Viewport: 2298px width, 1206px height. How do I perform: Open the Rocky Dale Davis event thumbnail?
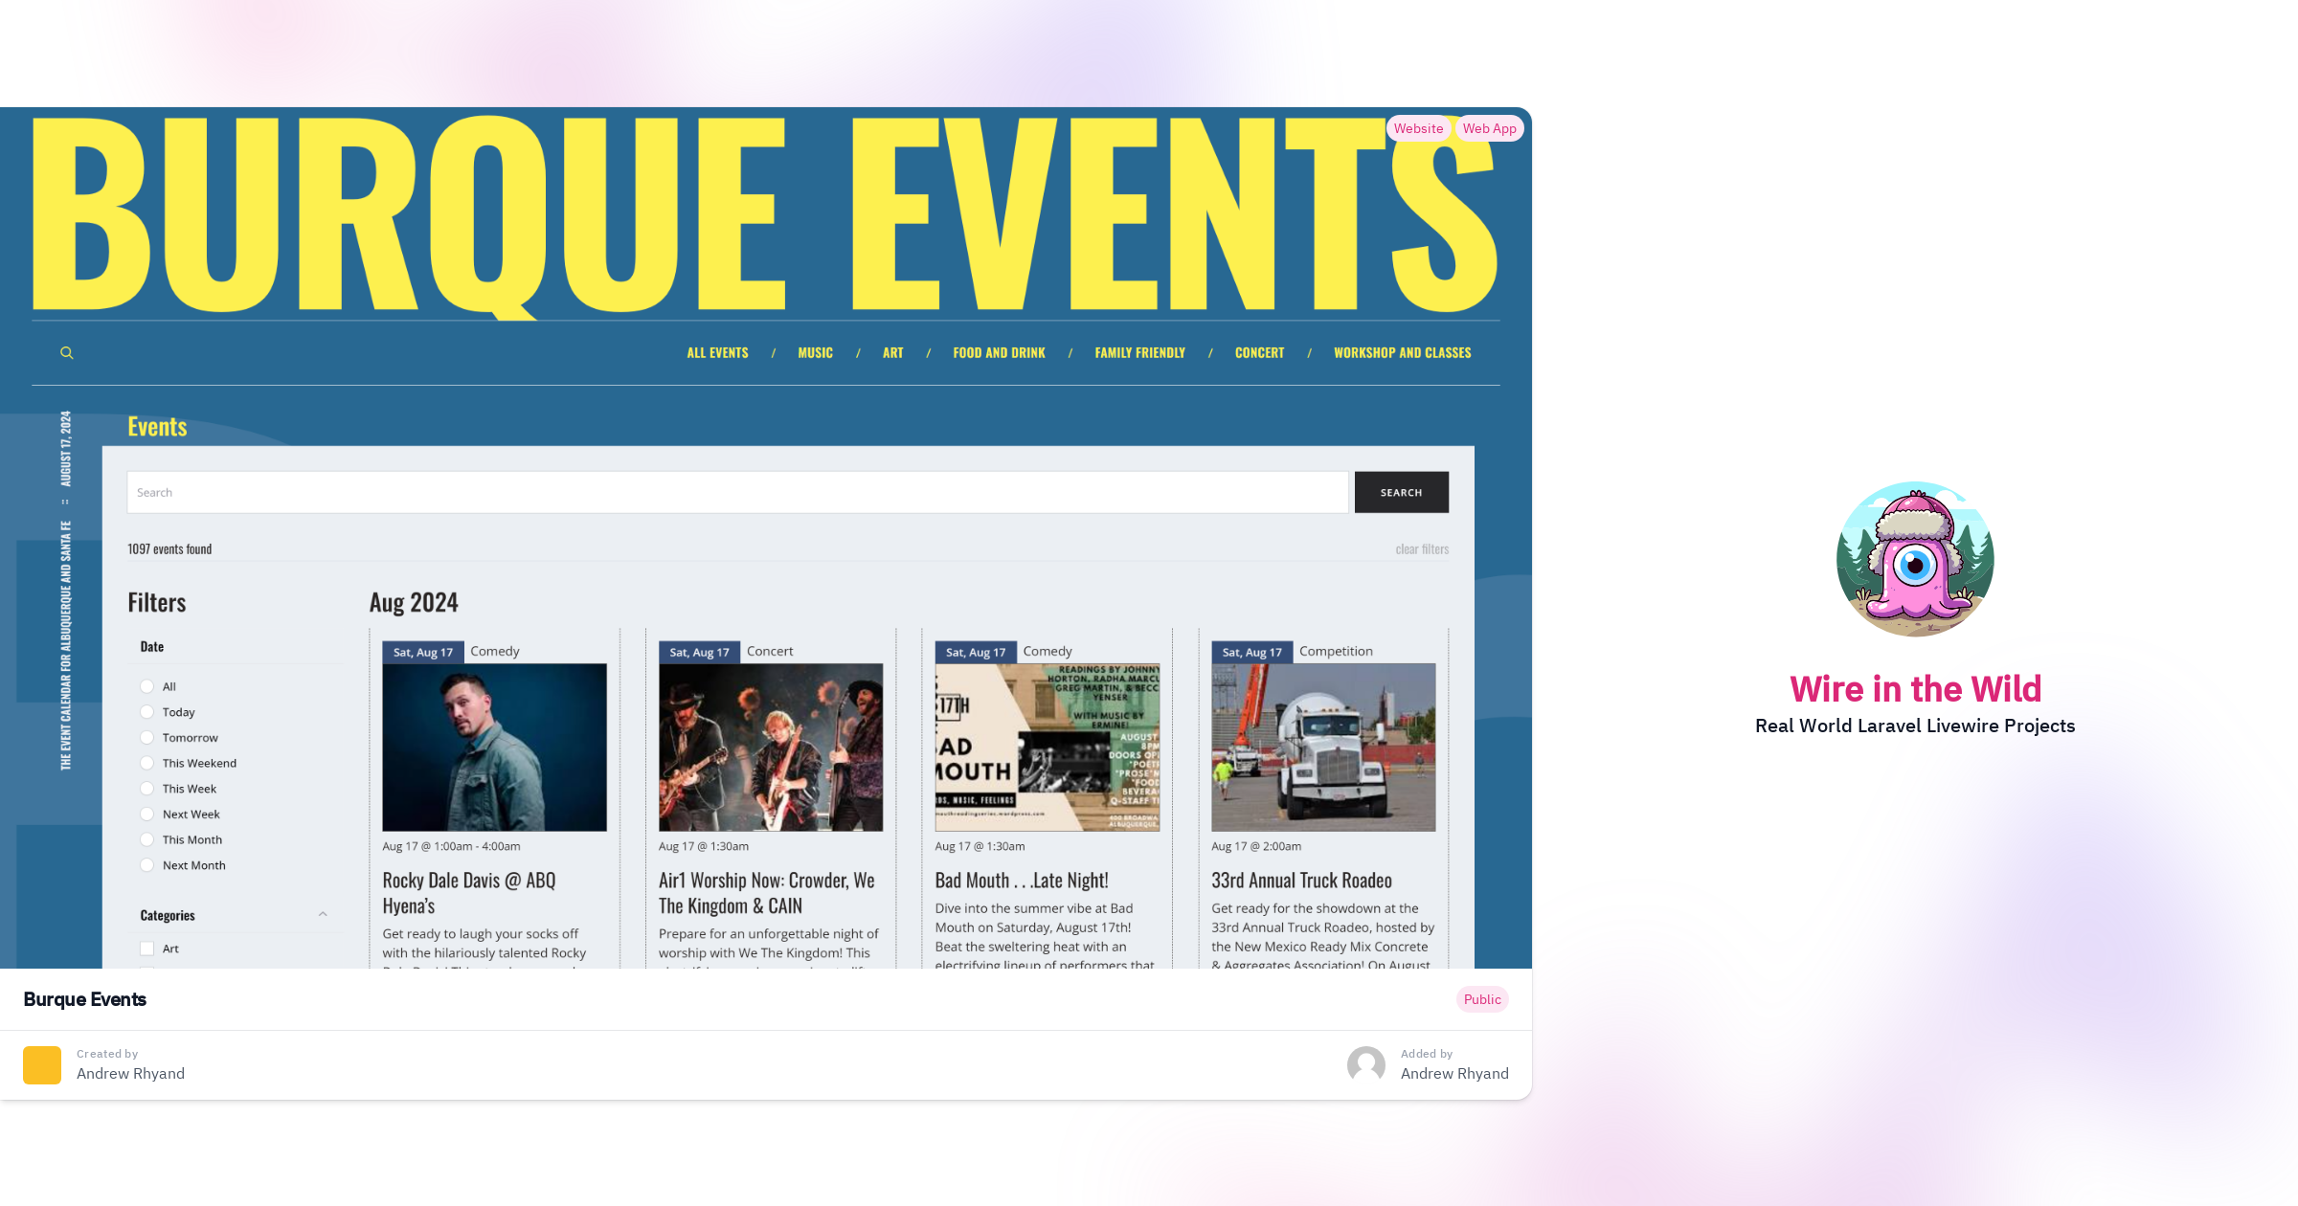tap(494, 748)
